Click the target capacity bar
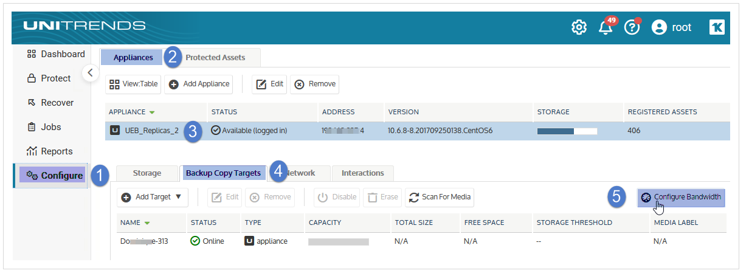749x276 pixels. pos(339,241)
